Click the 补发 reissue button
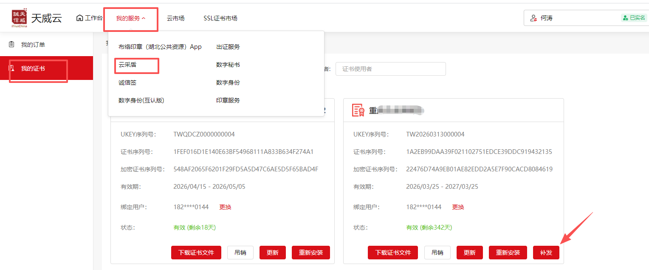Viewport: 649px width, 270px height. (x=546, y=253)
